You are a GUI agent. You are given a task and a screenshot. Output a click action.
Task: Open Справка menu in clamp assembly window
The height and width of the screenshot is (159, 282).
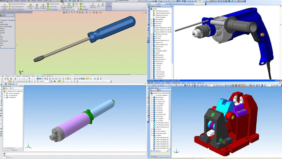[x=194, y=83]
